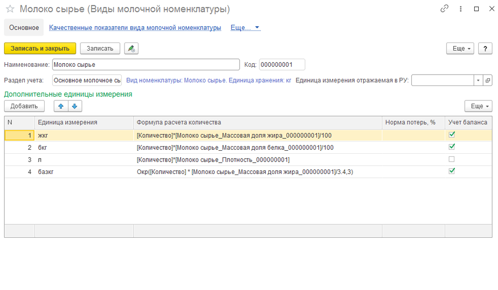Open the selected unit via open-form icon
498x290 pixels.
pyautogui.click(x=488, y=80)
